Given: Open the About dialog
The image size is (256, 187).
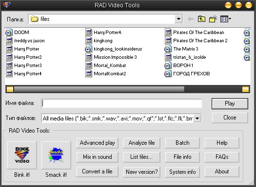Looking at the screenshot, I should (222, 172).
